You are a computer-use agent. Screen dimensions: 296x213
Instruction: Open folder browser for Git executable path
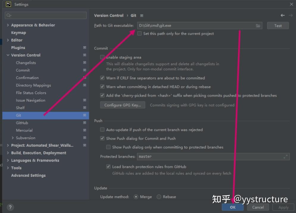click(x=258, y=25)
